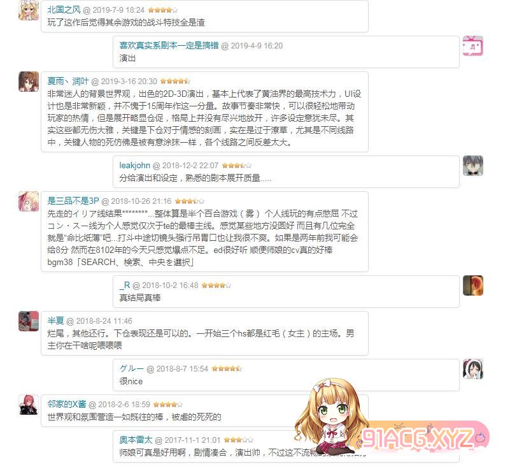Viewport: 510px width, 469px height.
Task: Open 喜欢真实系剧本一定是搞错 username link
Action: pyautogui.click(x=169, y=46)
